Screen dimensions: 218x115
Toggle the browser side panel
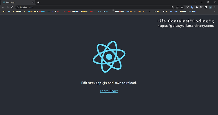tap(206, 7)
